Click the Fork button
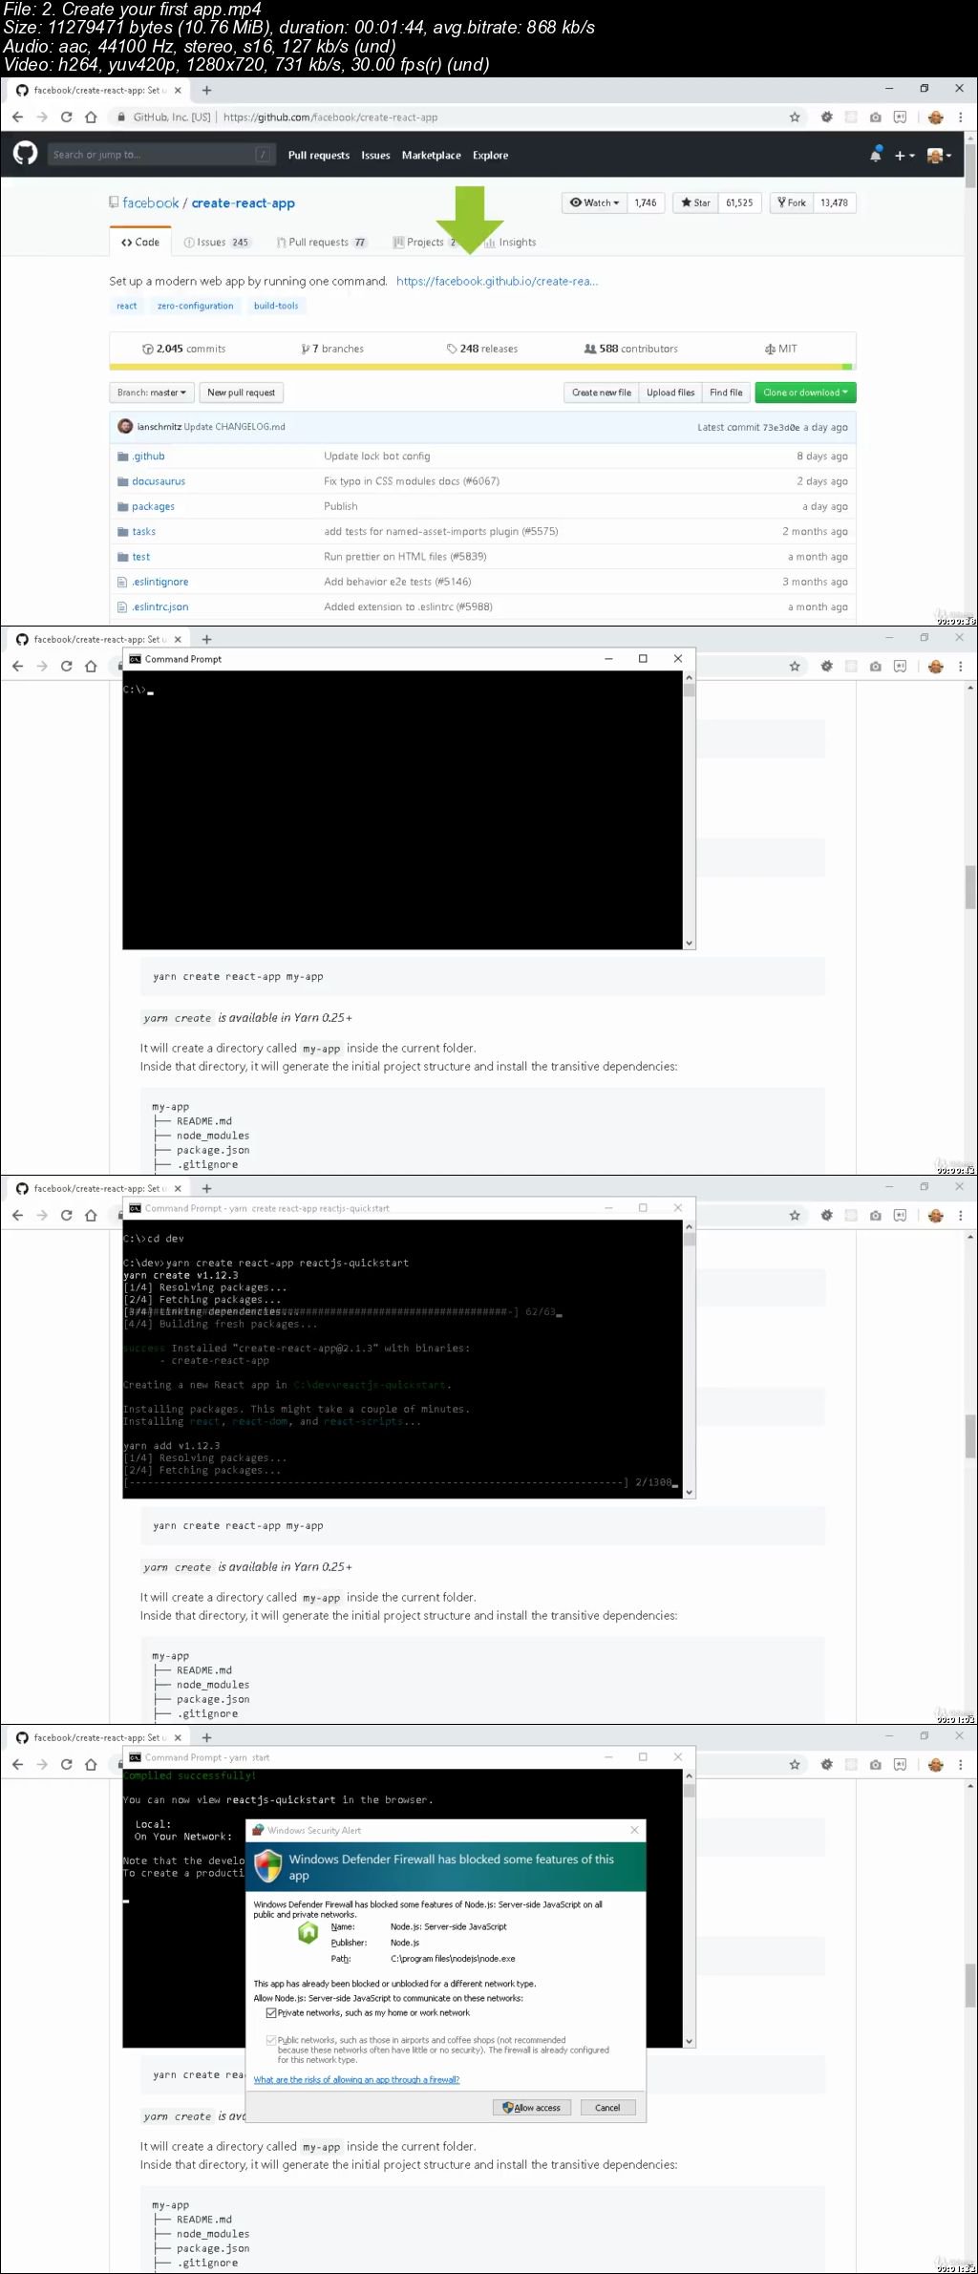Screen dimensions: 978x2274 (x=792, y=202)
